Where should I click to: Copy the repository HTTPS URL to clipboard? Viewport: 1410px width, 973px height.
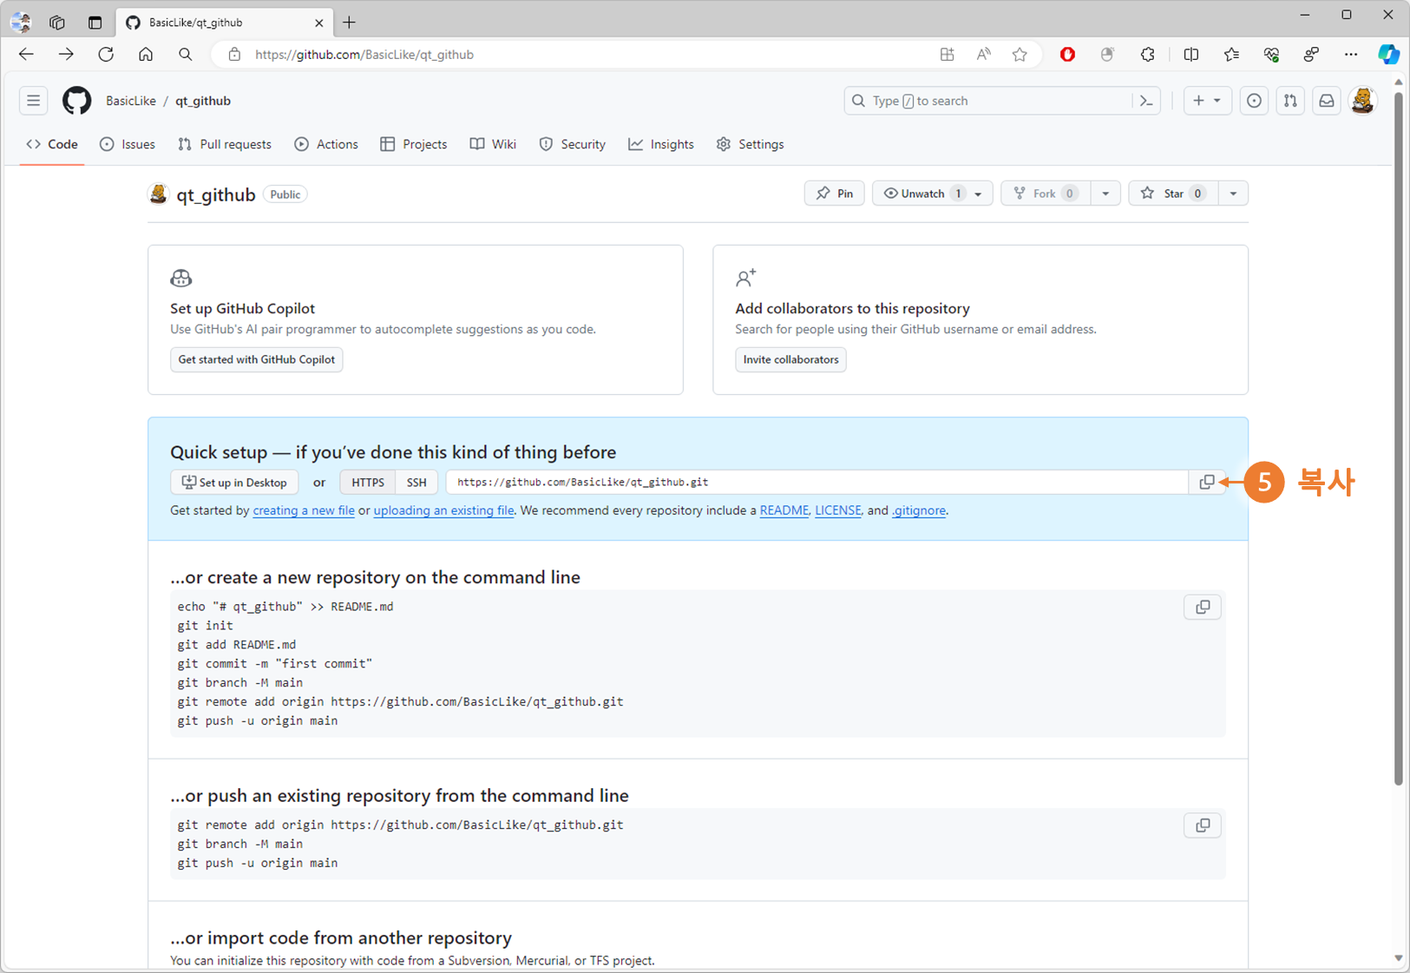click(x=1206, y=482)
